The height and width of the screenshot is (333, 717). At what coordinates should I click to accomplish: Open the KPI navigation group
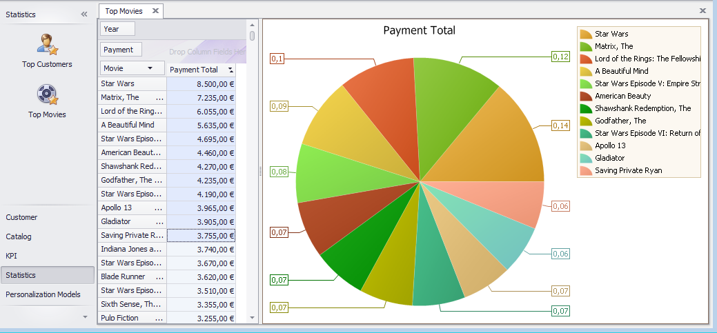pyautogui.click(x=48, y=256)
